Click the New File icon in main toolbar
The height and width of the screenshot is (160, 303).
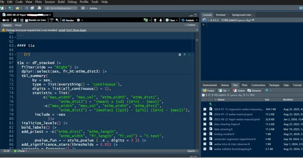(2, 8)
